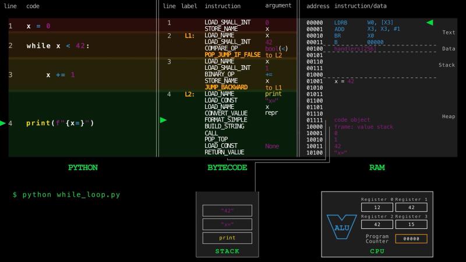The height and width of the screenshot is (262, 466).
Task: Click the POP_TOP instruction
Action: (x=216, y=139)
